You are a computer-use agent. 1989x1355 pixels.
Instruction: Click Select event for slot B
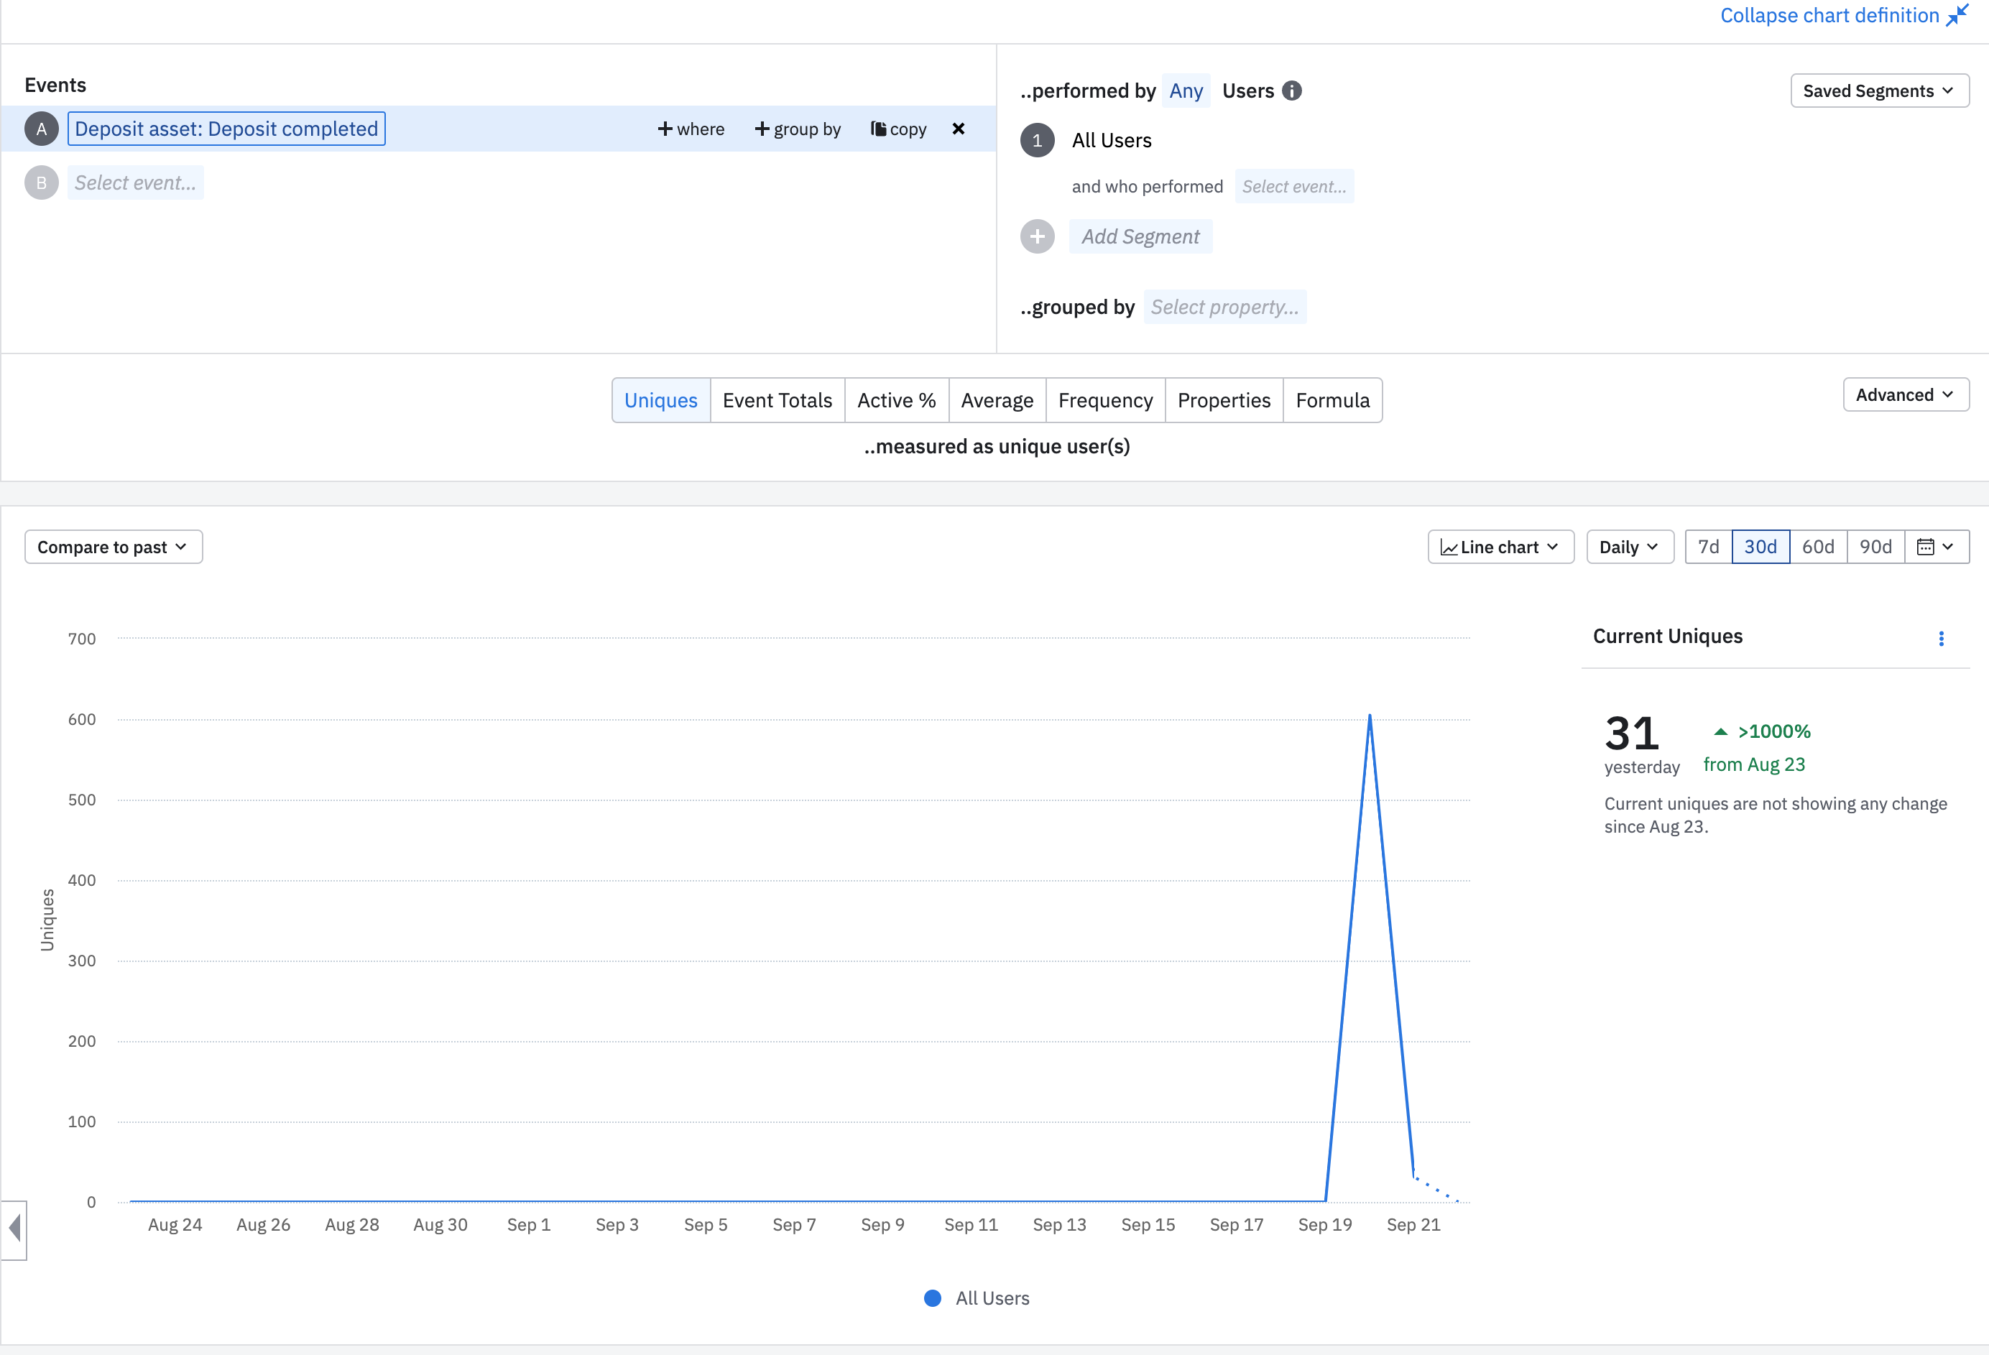coord(135,182)
